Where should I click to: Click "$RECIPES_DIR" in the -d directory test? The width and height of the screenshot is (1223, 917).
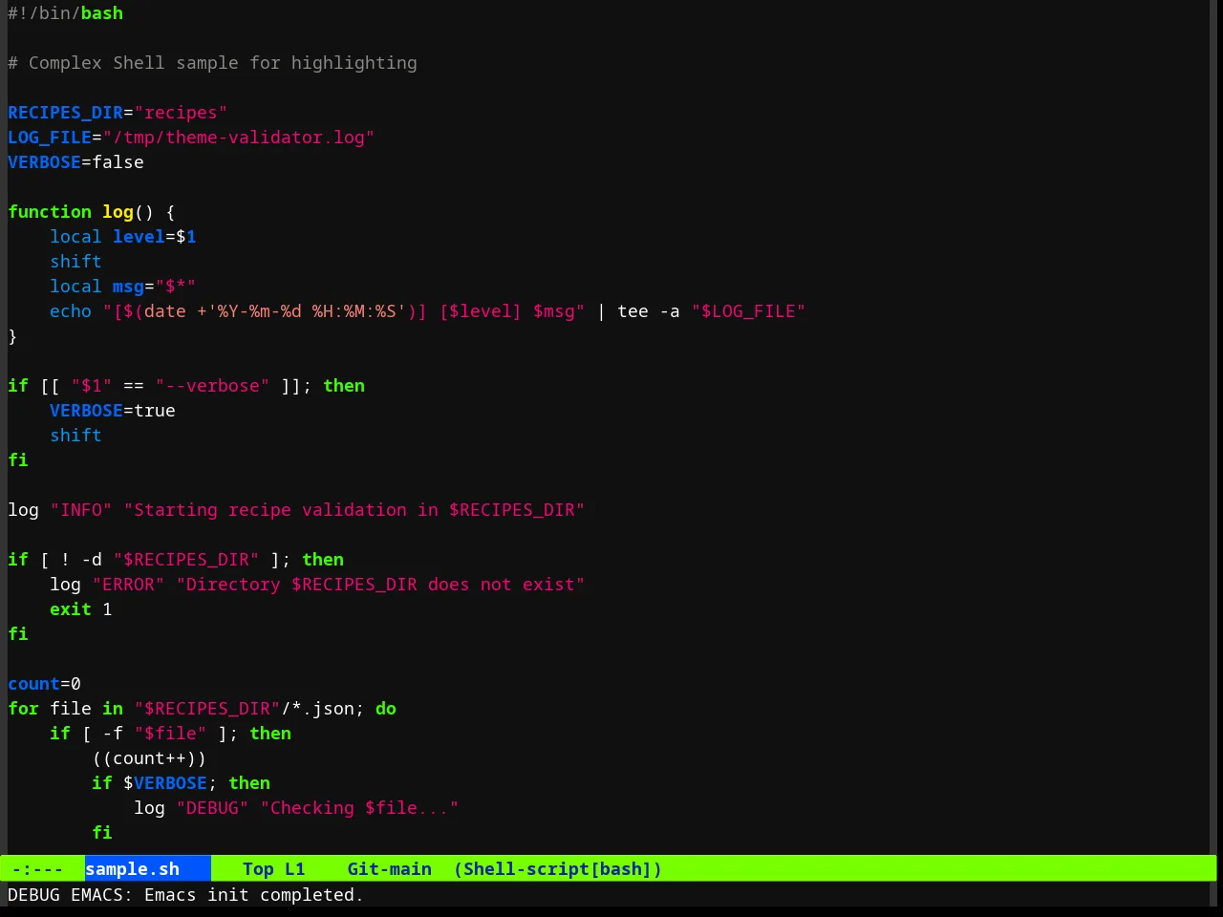tap(186, 560)
